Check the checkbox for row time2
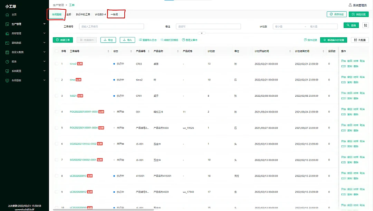This screenshot has width=373, height=211. pyautogui.click(x=57, y=64)
